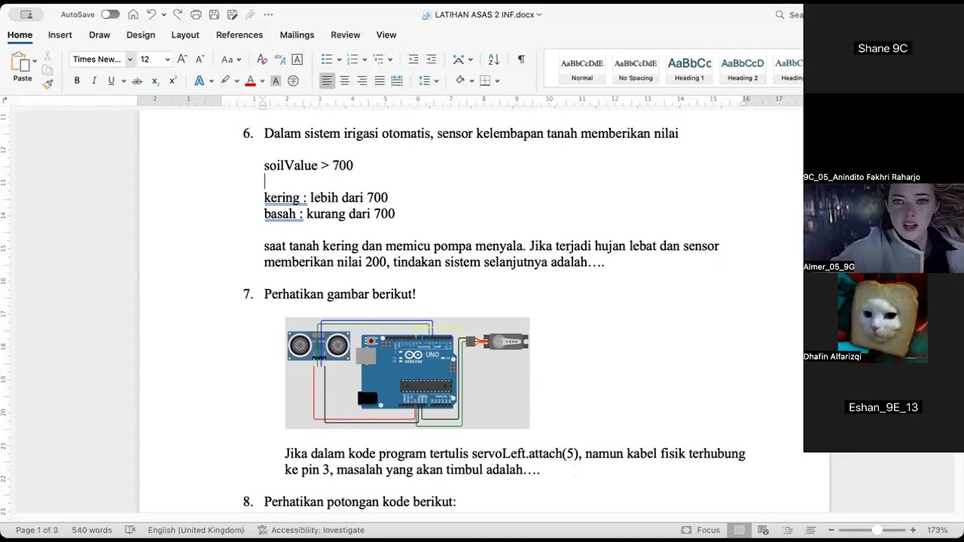Clear all formatting from selection
964x542 pixels.
262,59
